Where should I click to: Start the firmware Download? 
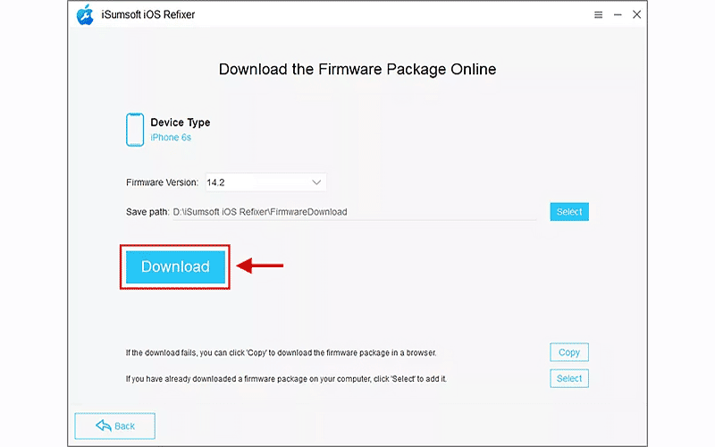pyautogui.click(x=175, y=266)
